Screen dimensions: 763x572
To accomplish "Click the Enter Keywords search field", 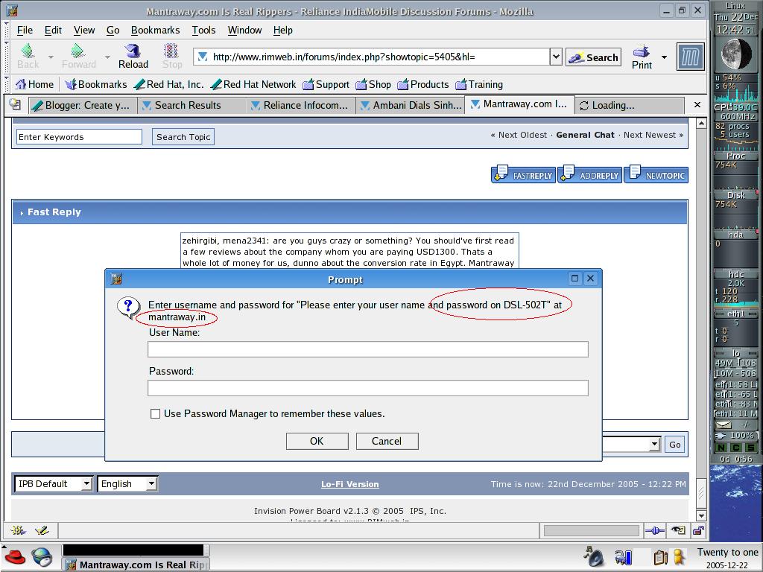I will point(79,137).
